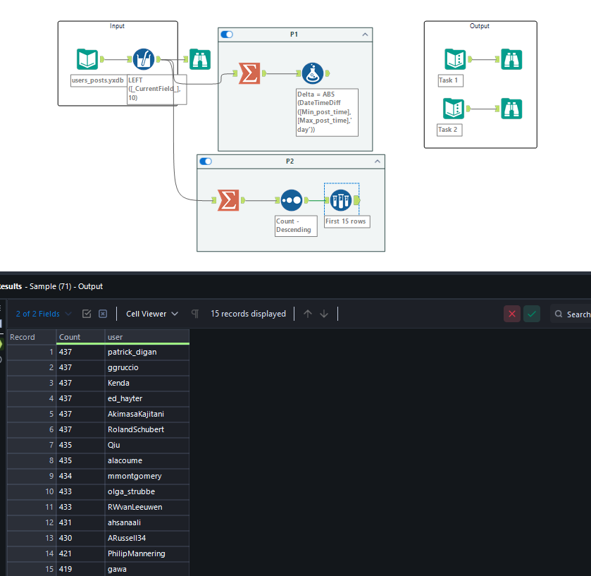Collapse the P2 container chevron

tap(378, 161)
